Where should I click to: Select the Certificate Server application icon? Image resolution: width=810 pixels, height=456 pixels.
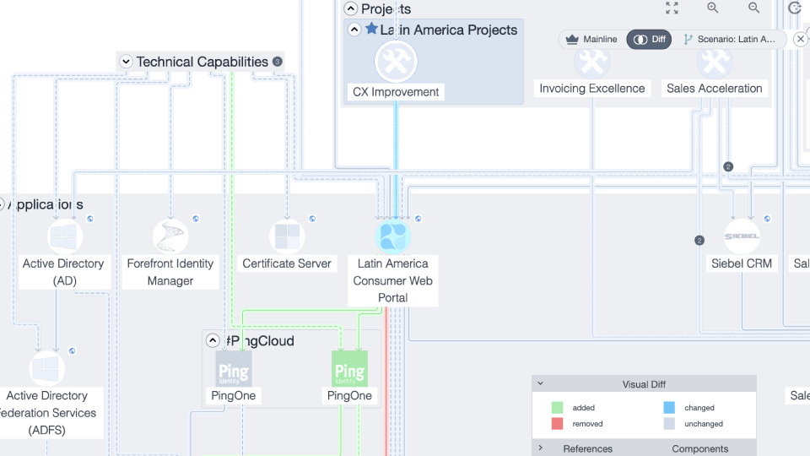coord(287,236)
